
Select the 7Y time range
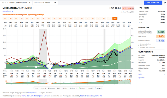click(76, 18)
